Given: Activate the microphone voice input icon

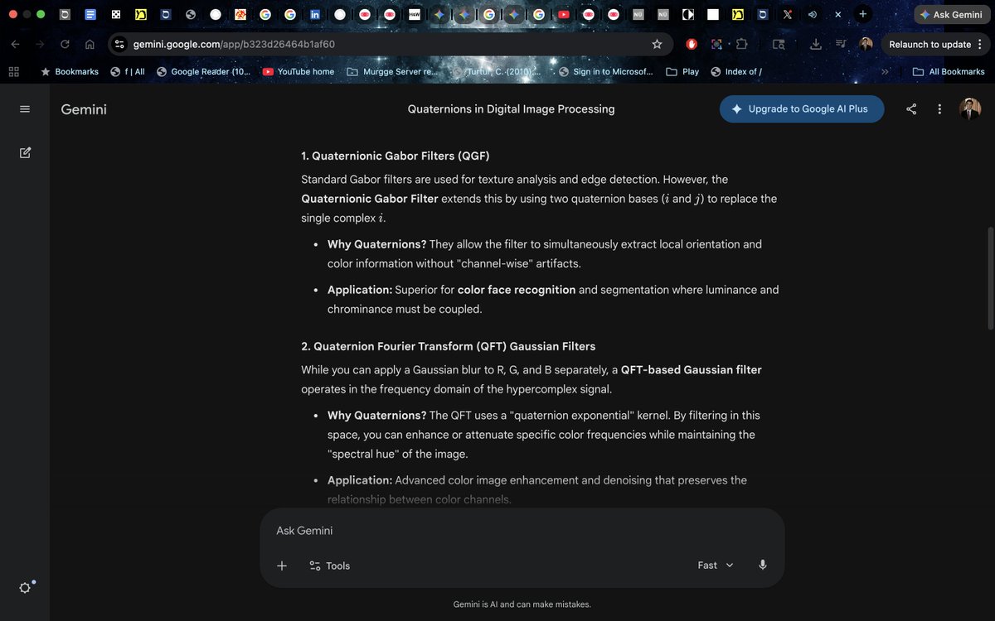Looking at the screenshot, I should point(763,565).
